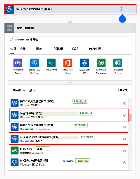Viewport: 140px width, 179px height.
Task: Select the 保留結束時 (預覽) action
Action: (69, 115)
